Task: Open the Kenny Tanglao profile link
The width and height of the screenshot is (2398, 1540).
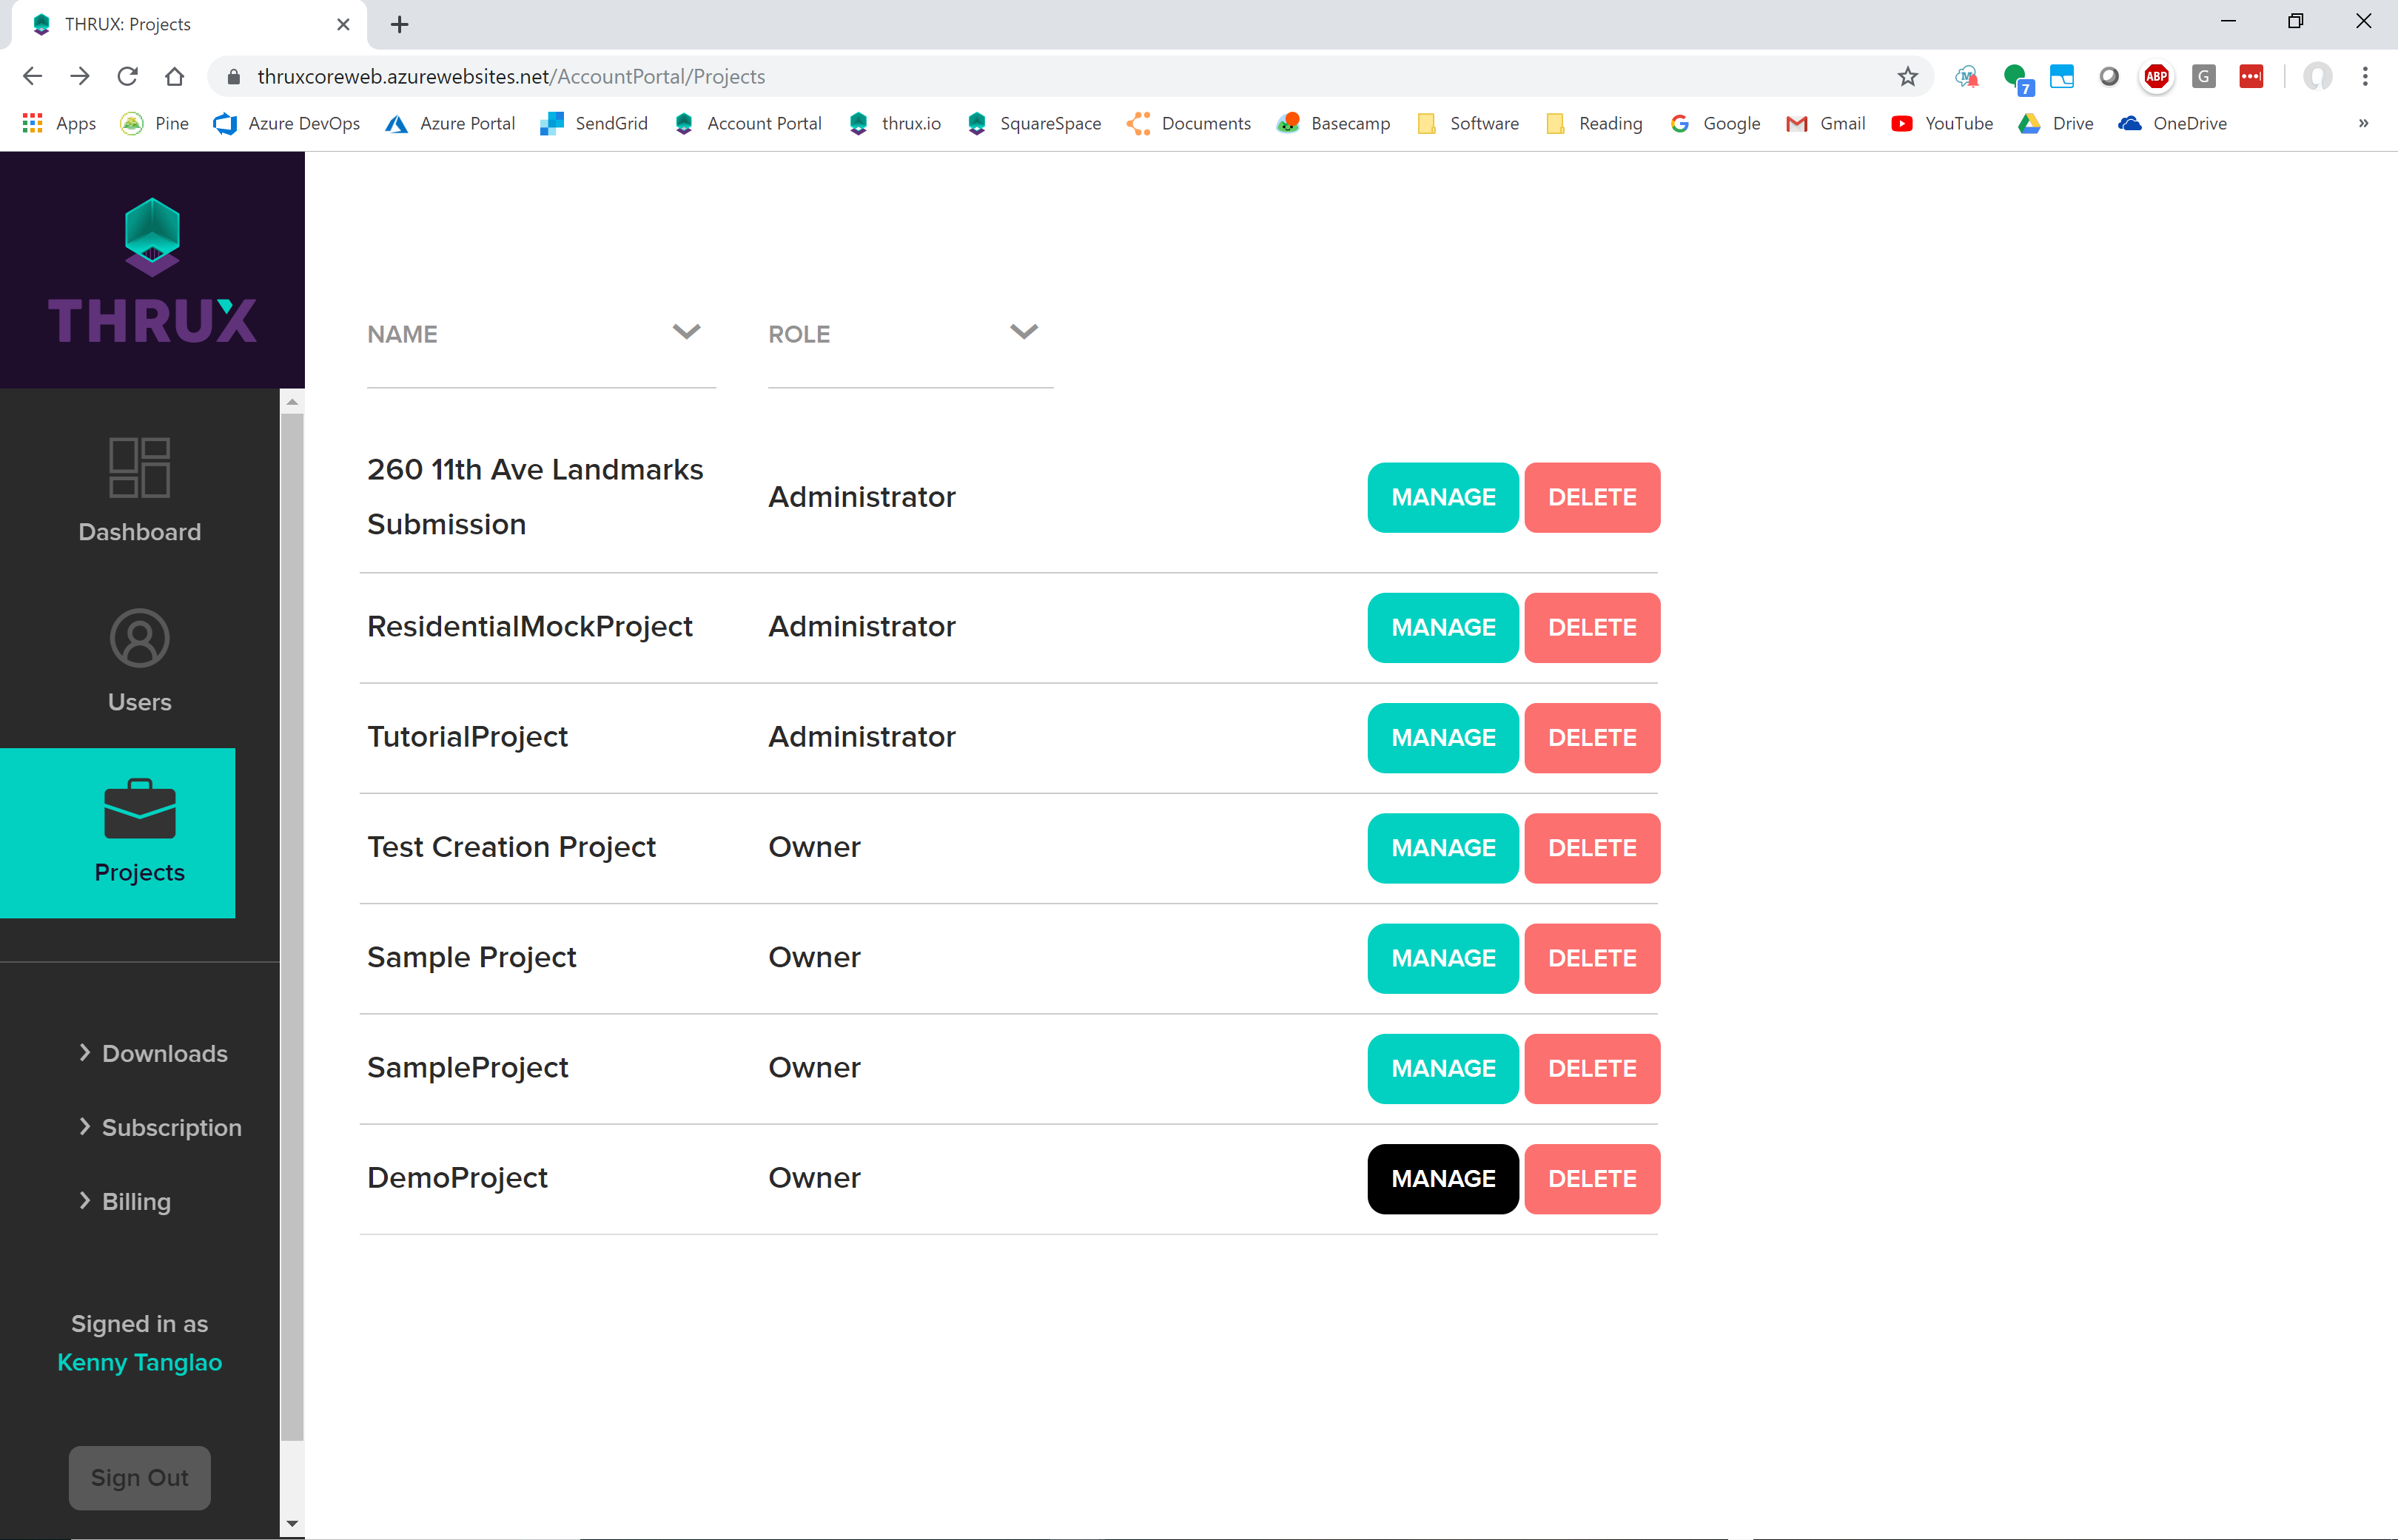Action: coord(139,1362)
